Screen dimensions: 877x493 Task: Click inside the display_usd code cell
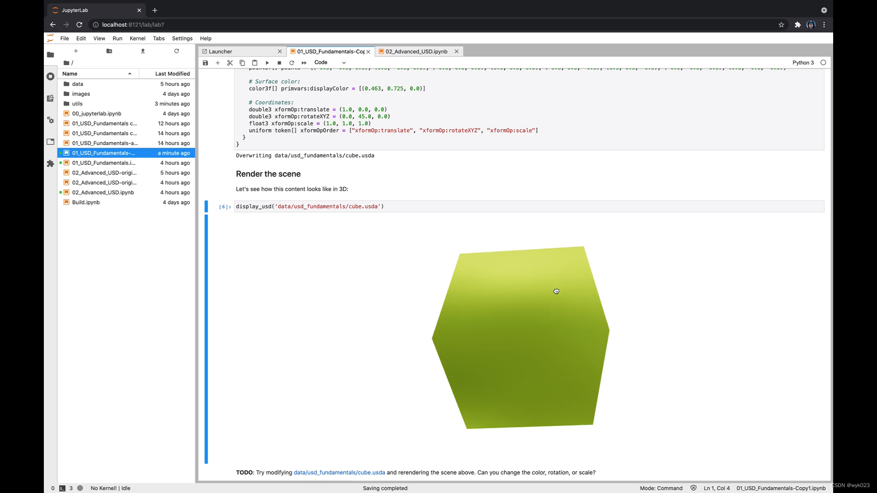coord(502,206)
